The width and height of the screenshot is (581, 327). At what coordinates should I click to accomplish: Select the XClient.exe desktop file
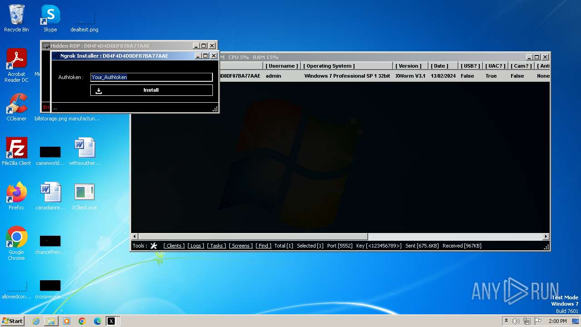pos(84,196)
